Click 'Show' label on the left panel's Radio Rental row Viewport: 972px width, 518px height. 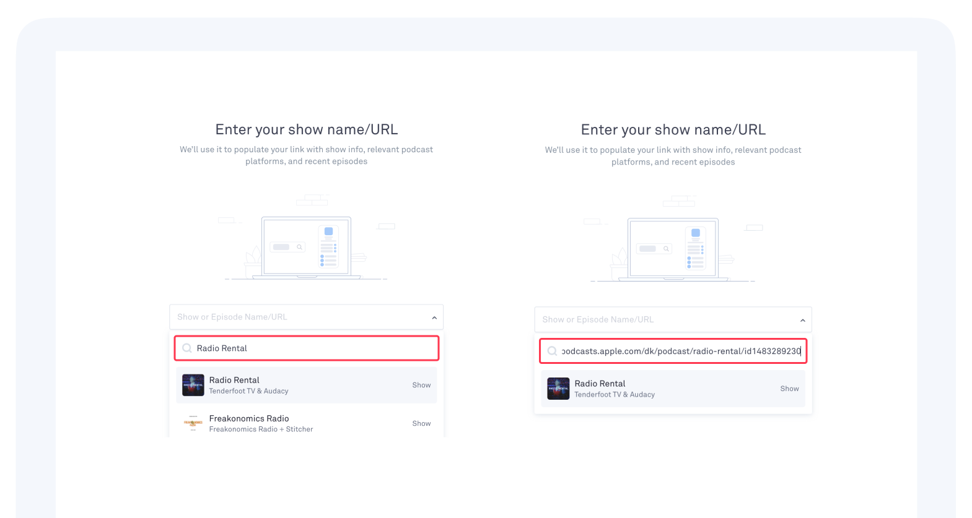coord(421,385)
